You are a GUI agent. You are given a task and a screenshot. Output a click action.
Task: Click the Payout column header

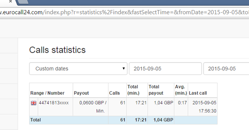coord(81,93)
